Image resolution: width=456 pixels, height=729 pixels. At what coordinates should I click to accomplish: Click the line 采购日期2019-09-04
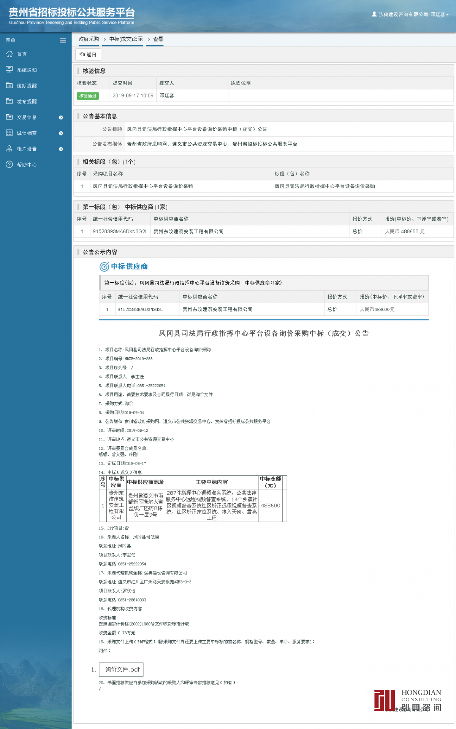[x=122, y=413]
